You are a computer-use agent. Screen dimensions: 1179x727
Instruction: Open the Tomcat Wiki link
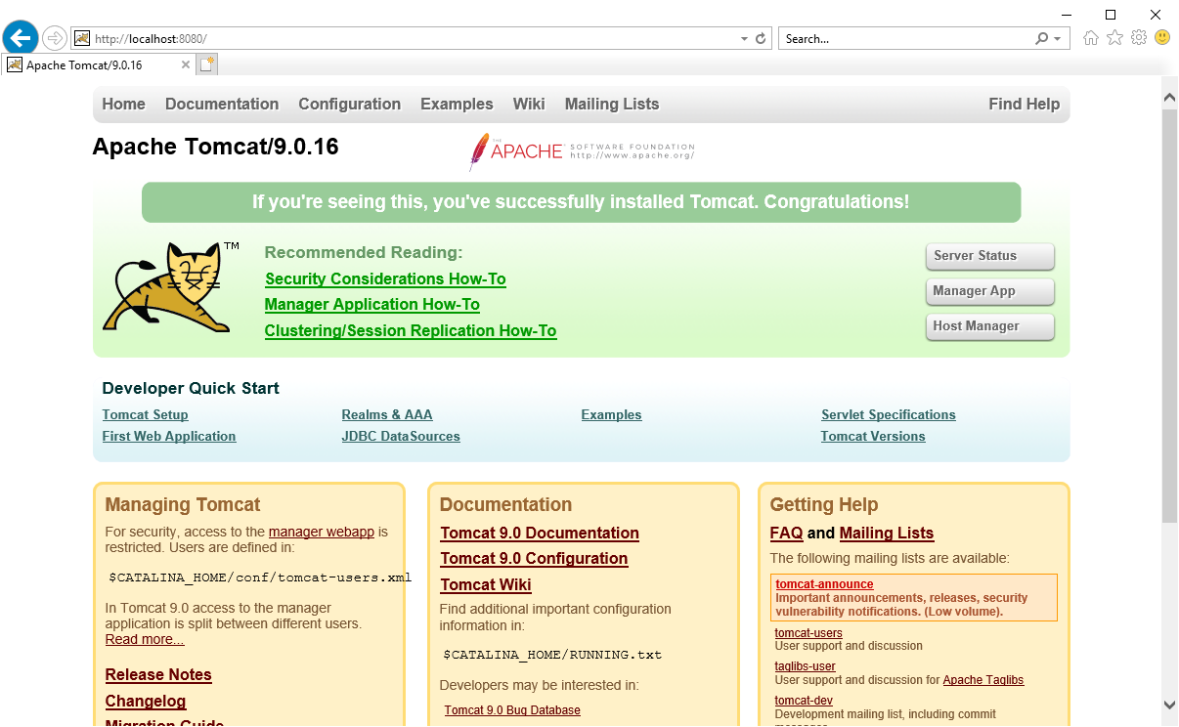coord(486,585)
